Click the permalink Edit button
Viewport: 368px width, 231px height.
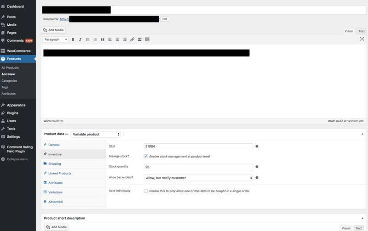click(165, 19)
